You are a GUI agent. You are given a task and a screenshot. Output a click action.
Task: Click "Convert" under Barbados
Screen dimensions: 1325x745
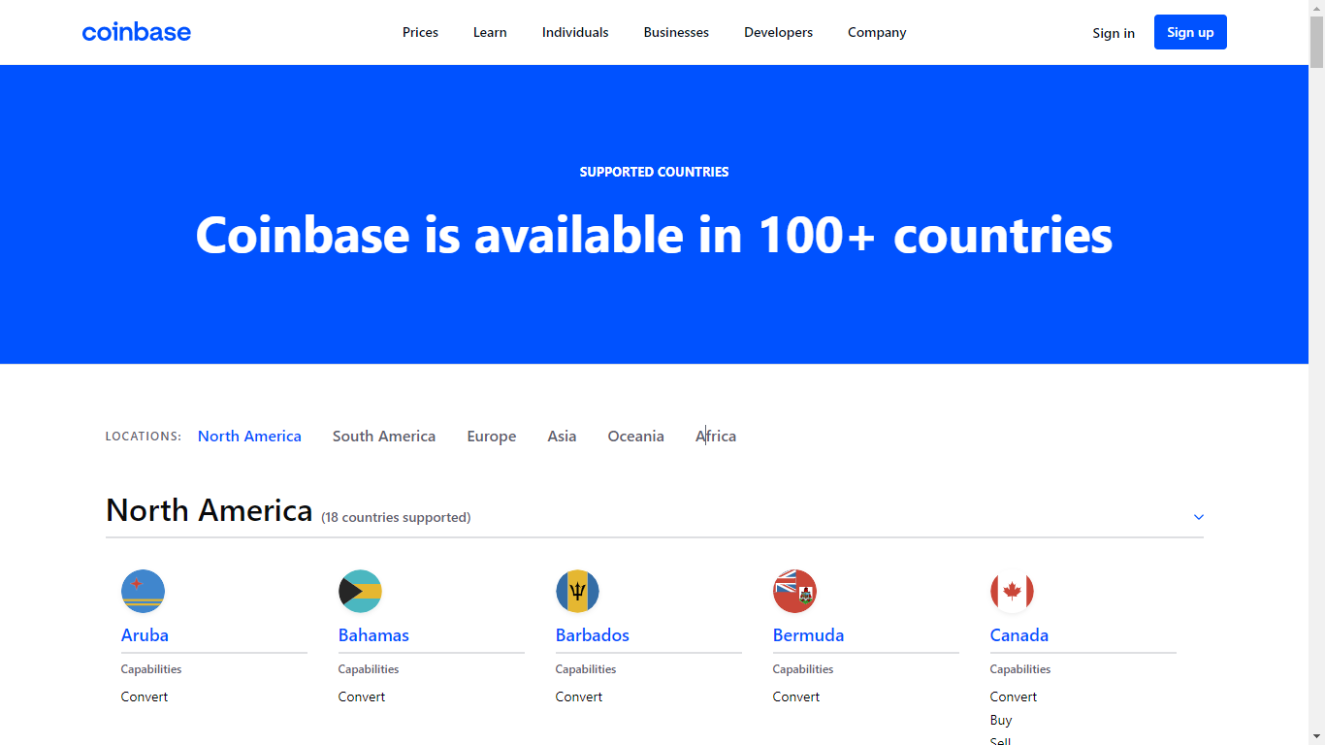[579, 696]
